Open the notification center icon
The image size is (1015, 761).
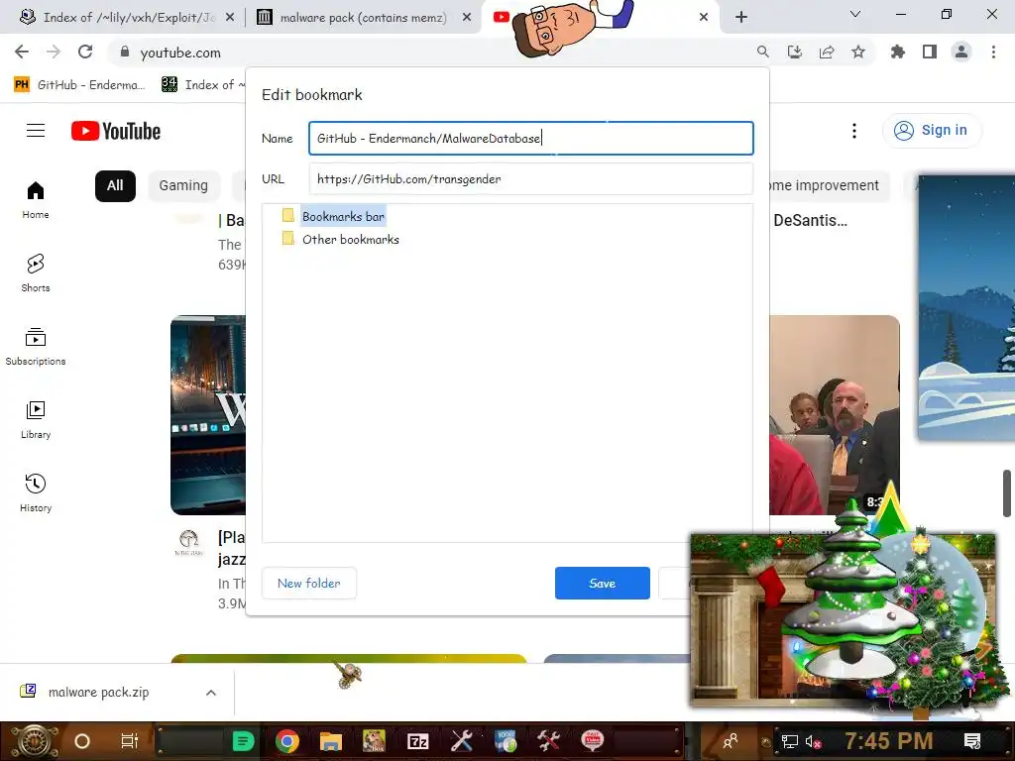point(972,741)
